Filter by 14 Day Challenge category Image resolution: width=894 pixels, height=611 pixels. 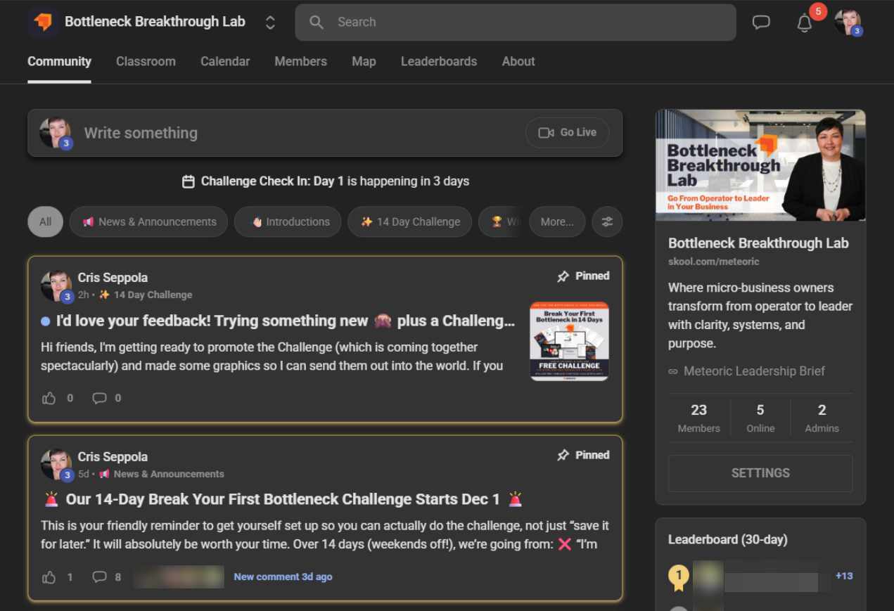click(x=409, y=221)
